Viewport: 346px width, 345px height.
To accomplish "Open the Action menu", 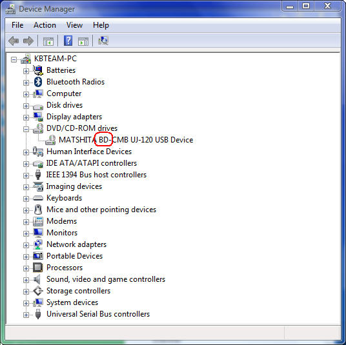I will 45,25.
